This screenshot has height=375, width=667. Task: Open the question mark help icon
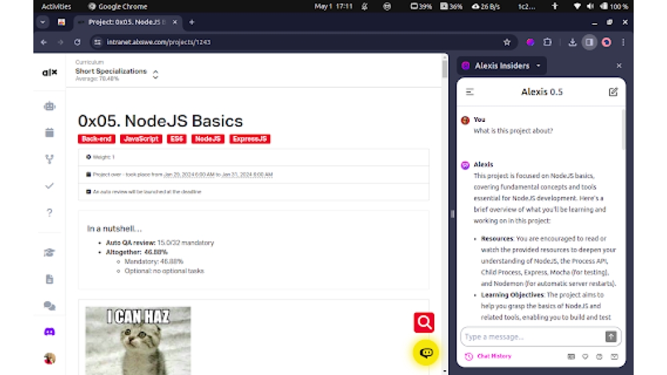coord(49,212)
